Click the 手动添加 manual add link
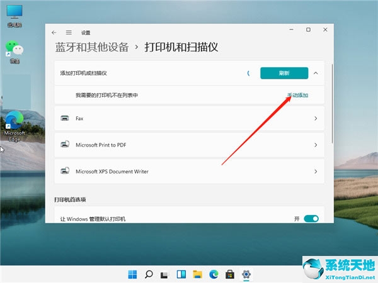 coord(298,95)
